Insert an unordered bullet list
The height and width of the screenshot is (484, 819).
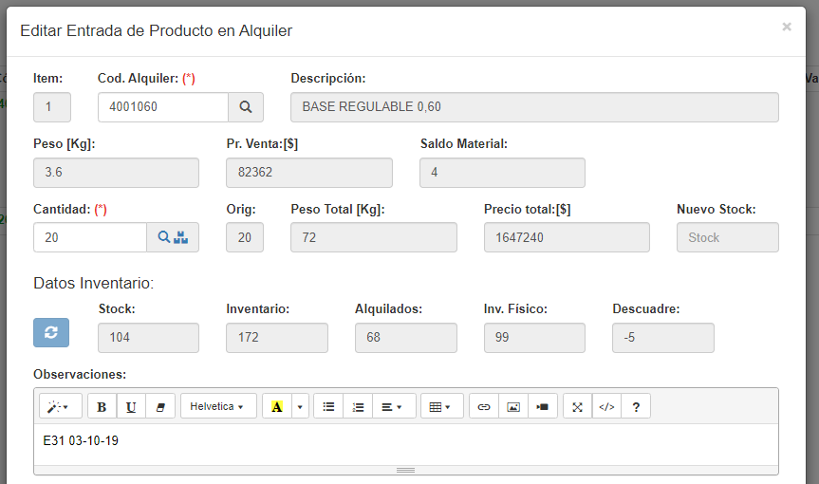pyautogui.click(x=328, y=406)
